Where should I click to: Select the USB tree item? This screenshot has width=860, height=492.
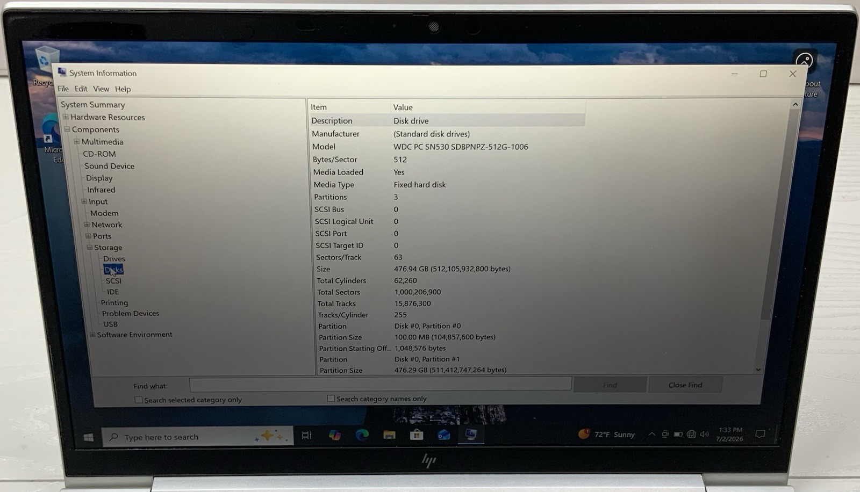pos(110,324)
